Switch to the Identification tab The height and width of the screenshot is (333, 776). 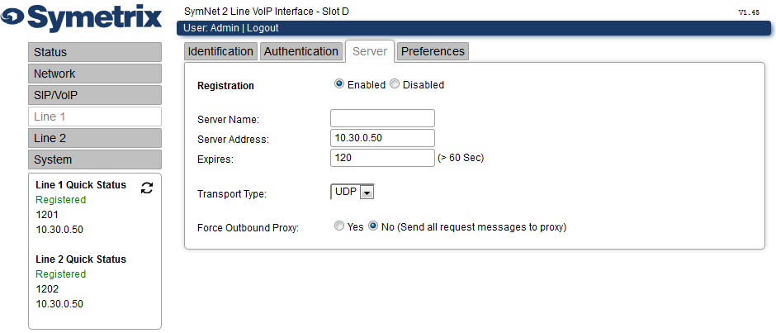click(220, 51)
